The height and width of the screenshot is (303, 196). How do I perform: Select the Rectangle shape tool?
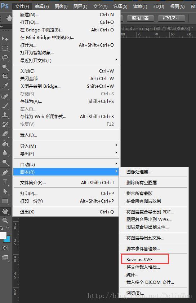click(5, 201)
